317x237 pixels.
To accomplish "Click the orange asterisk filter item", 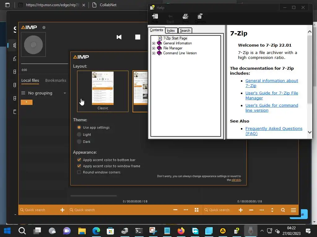I will click(27, 102).
